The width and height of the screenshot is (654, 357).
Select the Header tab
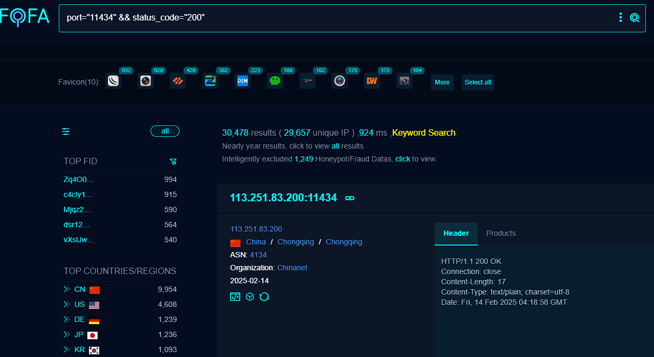(x=456, y=234)
